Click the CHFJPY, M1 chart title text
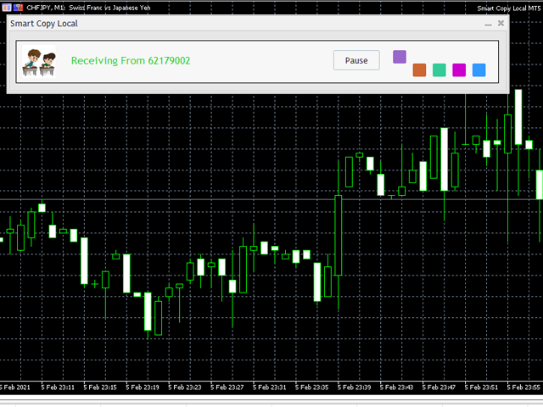The height and width of the screenshot is (407, 543). click(x=88, y=8)
